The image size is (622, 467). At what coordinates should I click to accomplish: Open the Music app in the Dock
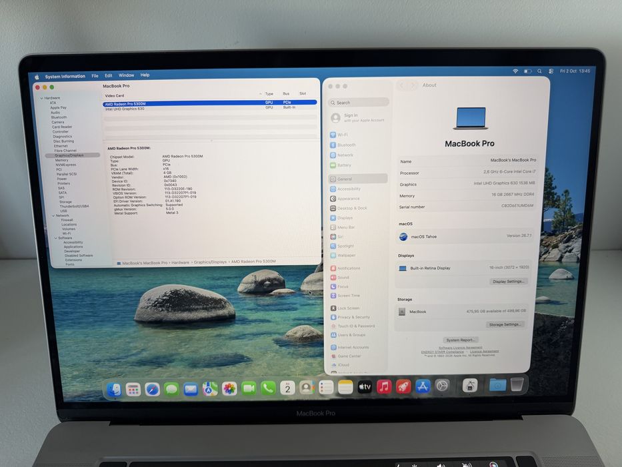click(x=383, y=387)
